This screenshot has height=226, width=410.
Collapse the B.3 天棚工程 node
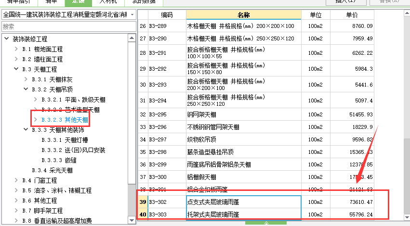[x=16, y=69]
